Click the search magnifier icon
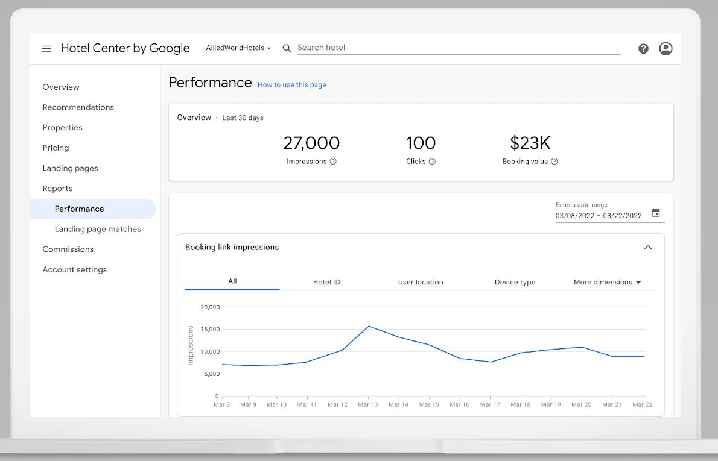 [x=287, y=48]
